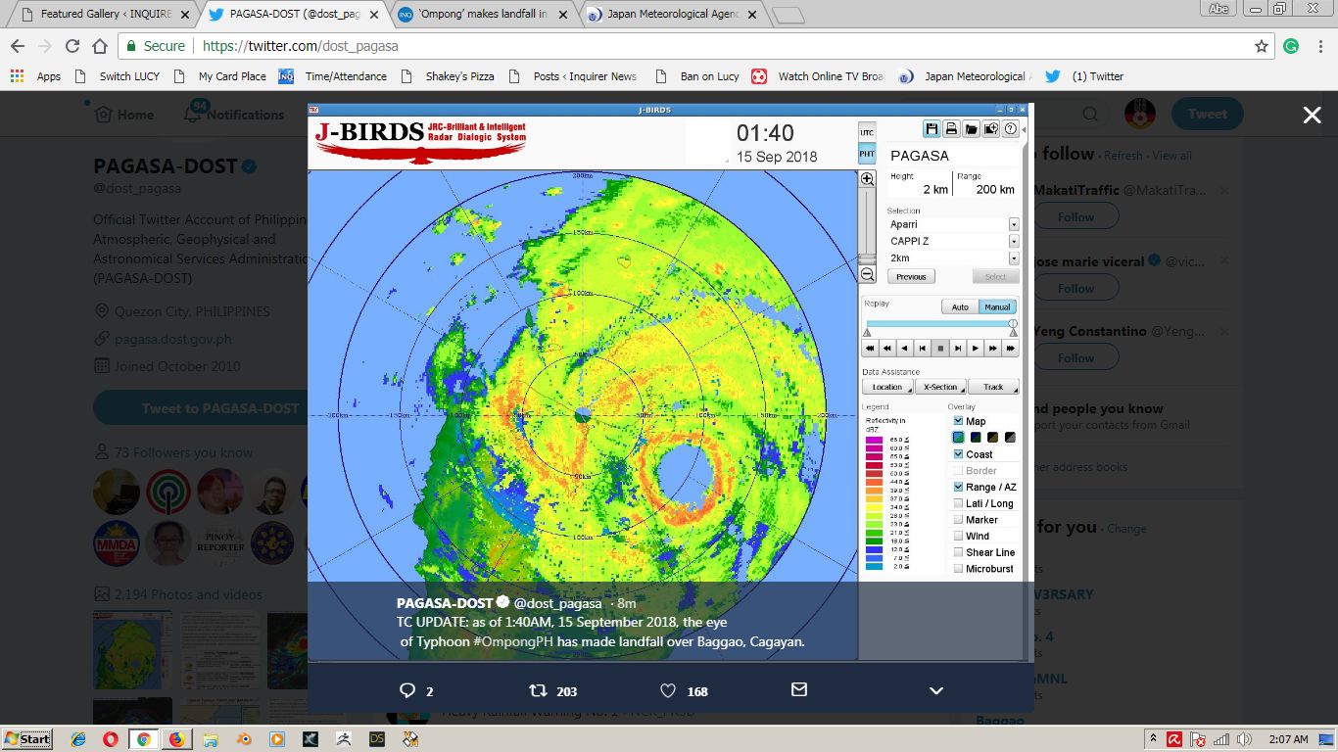Click the zoom-out magnifier icon
Screen dimensions: 1338x752
coord(866,274)
